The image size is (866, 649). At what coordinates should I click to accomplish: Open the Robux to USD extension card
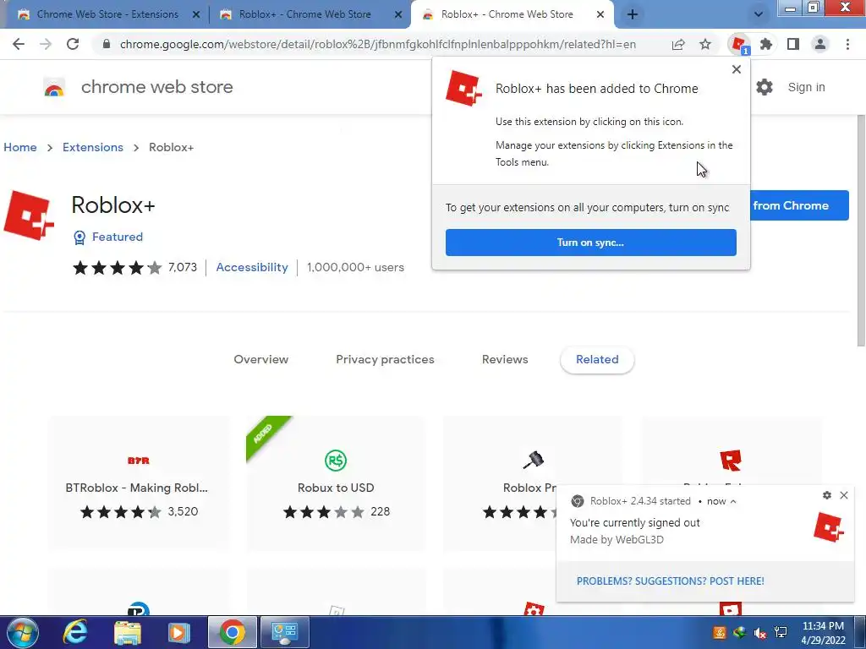click(x=336, y=483)
